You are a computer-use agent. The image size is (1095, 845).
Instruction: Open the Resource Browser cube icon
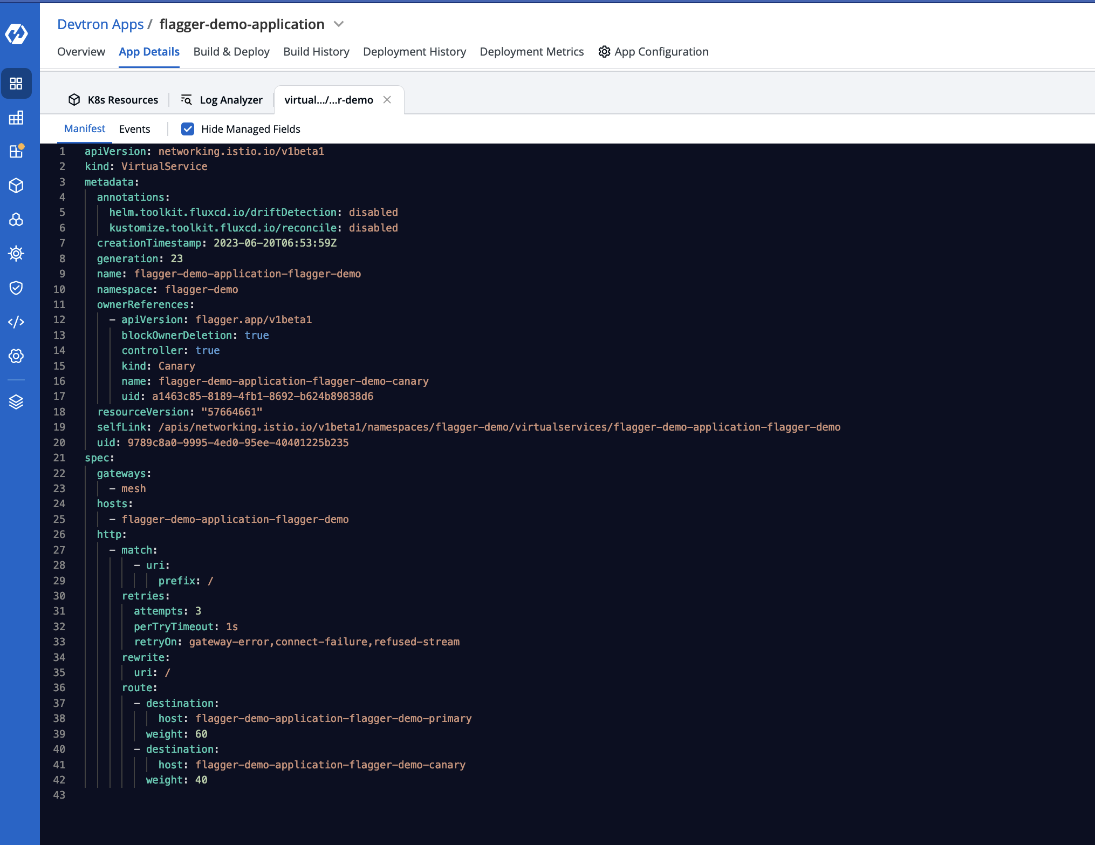coord(16,186)
